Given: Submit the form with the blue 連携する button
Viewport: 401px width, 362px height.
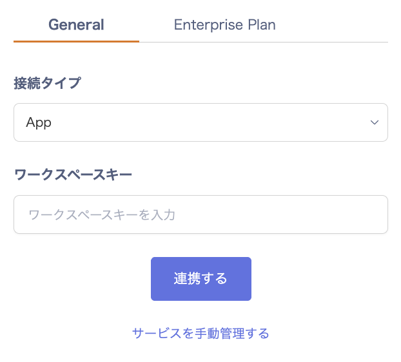Looking at the screenshot, I should coord(200,279).
